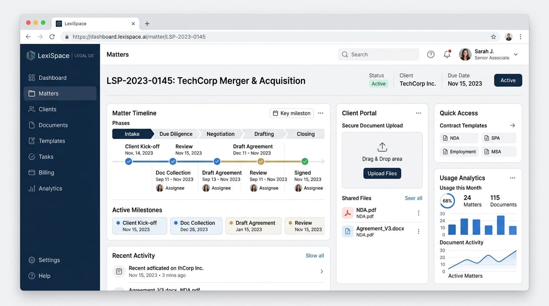The height and width of the screenshot is (306, 549).
Task: Open Tasks in the sidebar
Action: (60, 157)
